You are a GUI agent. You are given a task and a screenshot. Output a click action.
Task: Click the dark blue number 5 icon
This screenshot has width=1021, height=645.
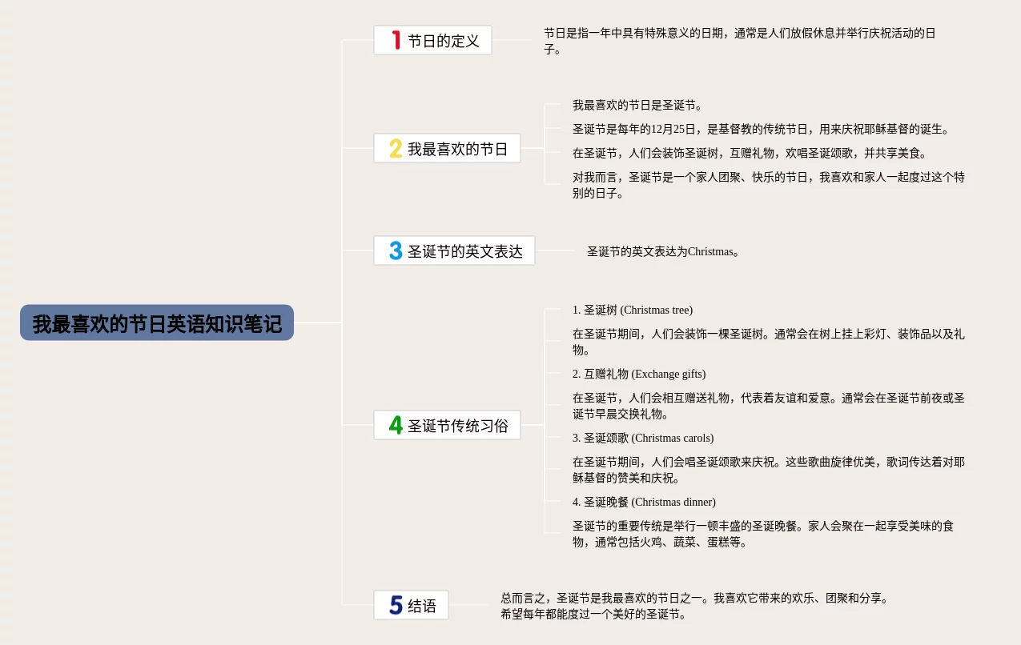tap(396, 605)
